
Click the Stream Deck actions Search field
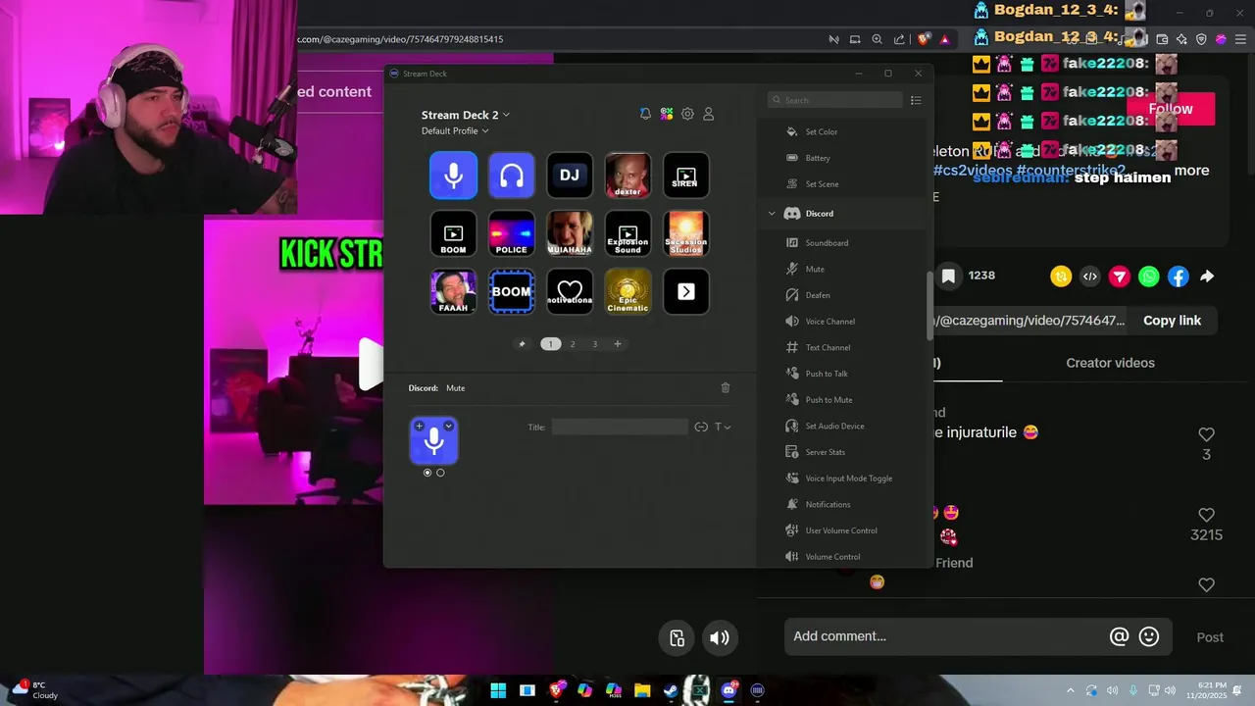coord(834,100)
